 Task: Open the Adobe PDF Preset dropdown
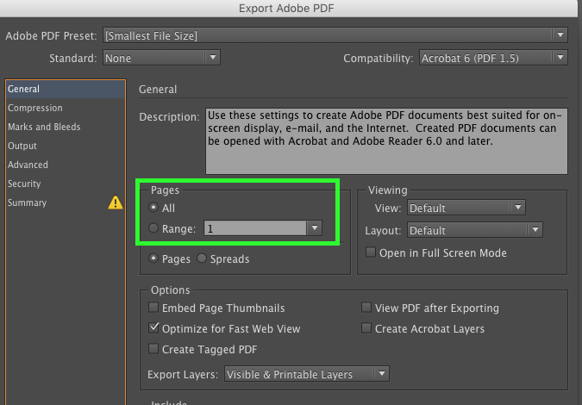tap(335, 35)
